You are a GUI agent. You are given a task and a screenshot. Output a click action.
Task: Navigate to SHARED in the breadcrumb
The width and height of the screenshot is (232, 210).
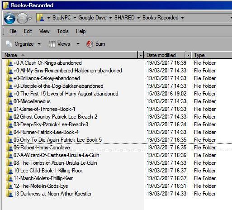[124, 18]
